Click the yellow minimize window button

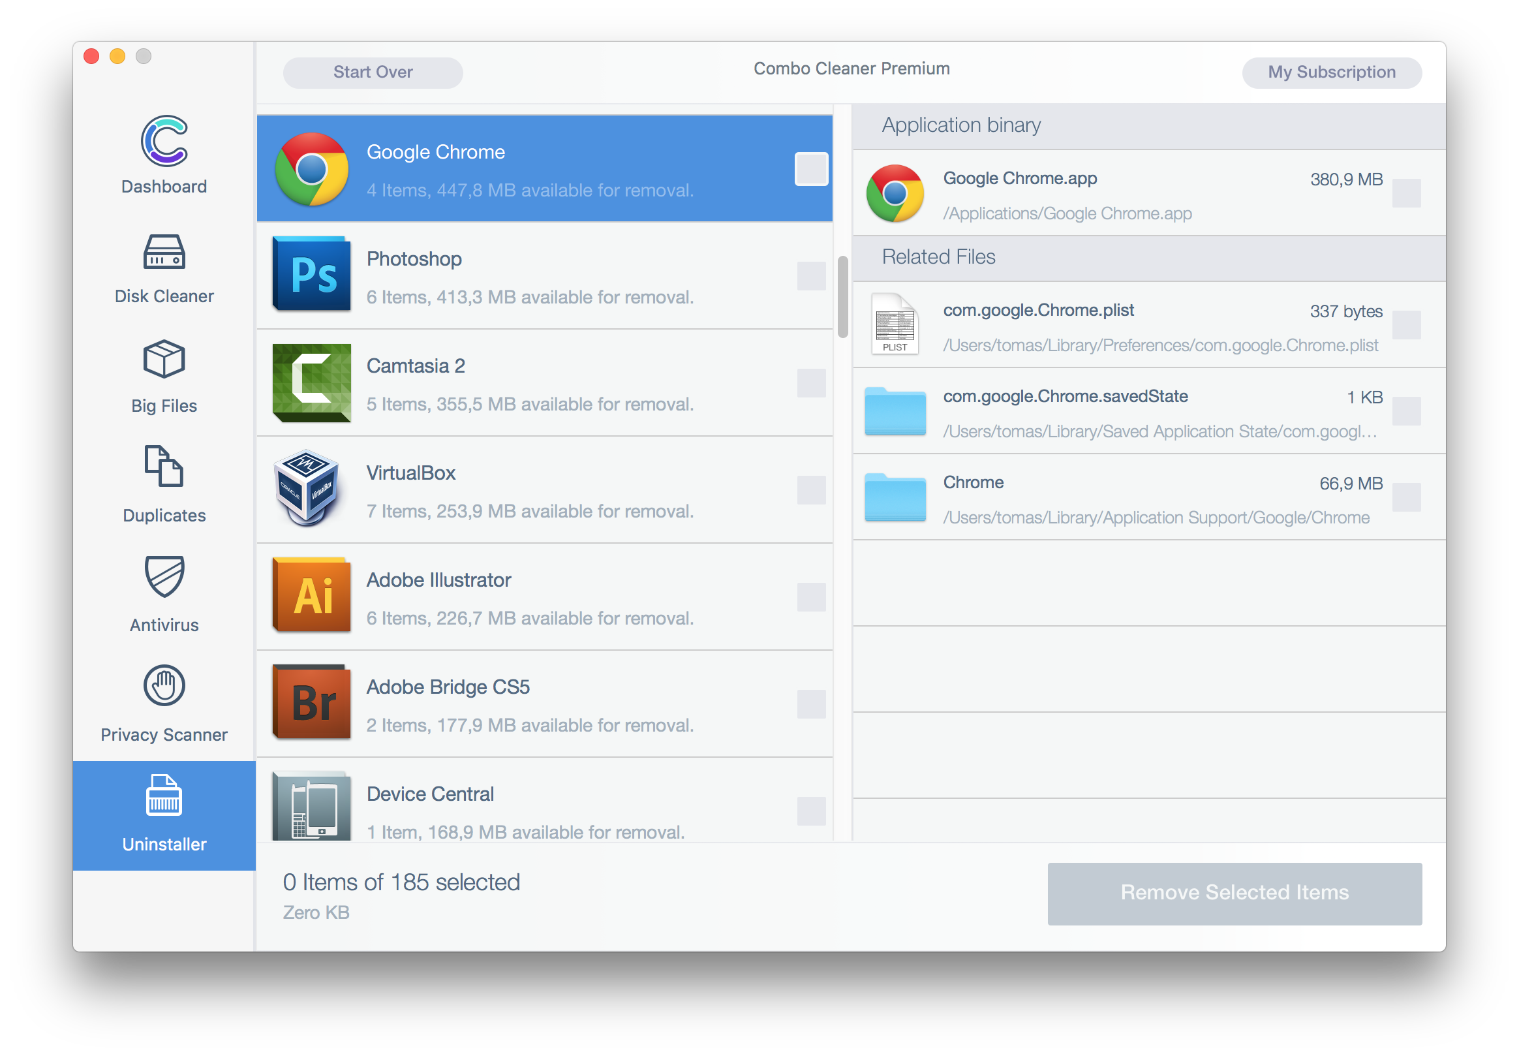pyautogui.click(x=117, y=56)
